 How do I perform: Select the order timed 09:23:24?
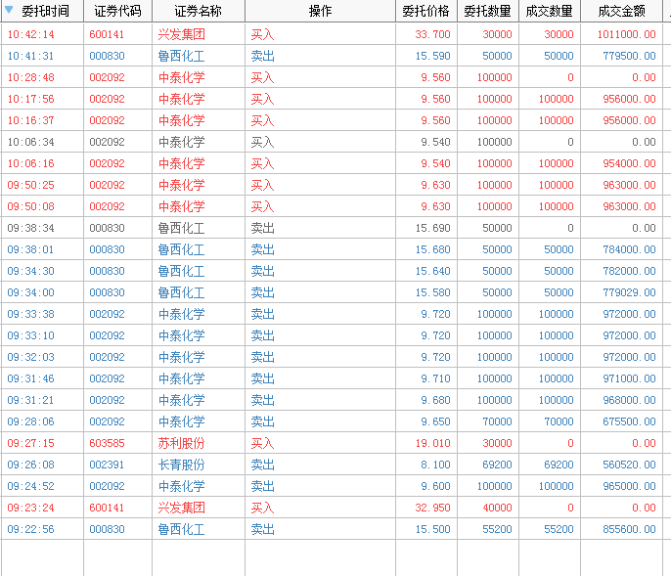pyautogui.click(x=31, y=508)
